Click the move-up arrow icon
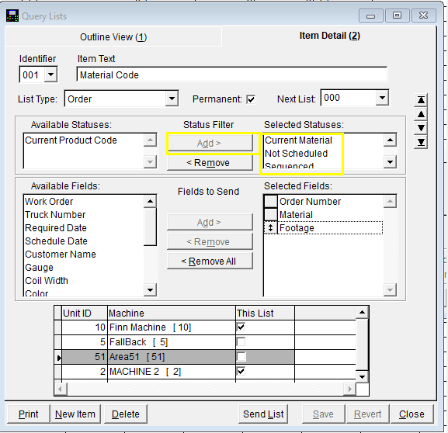Image resolution: width=448 pixels, height=433 pixels. (x=421, y=114)
